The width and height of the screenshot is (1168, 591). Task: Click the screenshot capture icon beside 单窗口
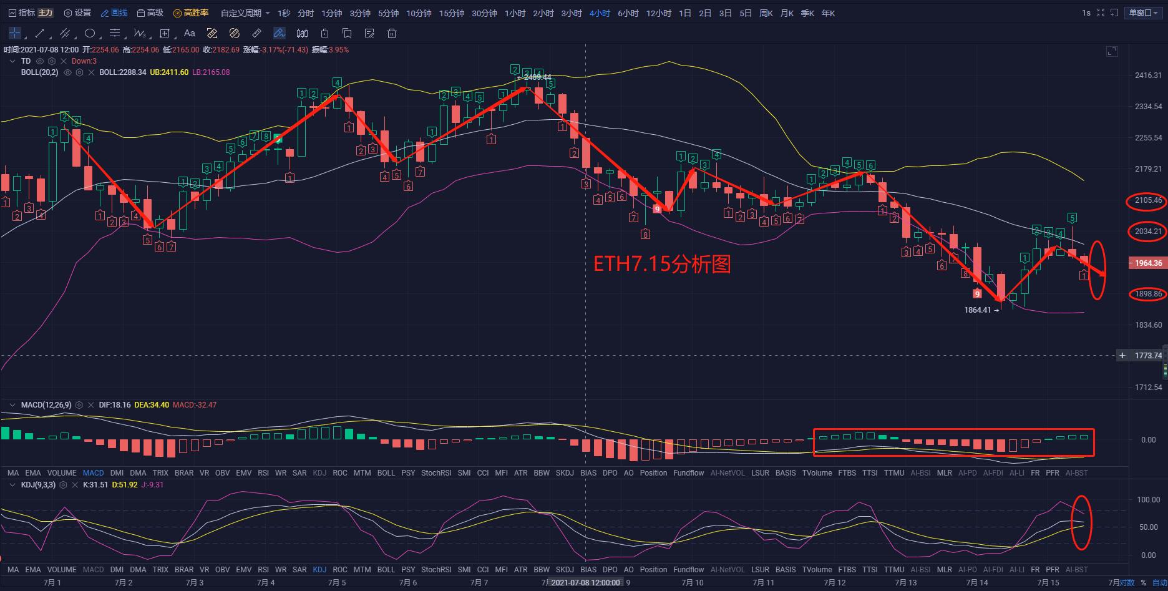[x=1114, y=12]
